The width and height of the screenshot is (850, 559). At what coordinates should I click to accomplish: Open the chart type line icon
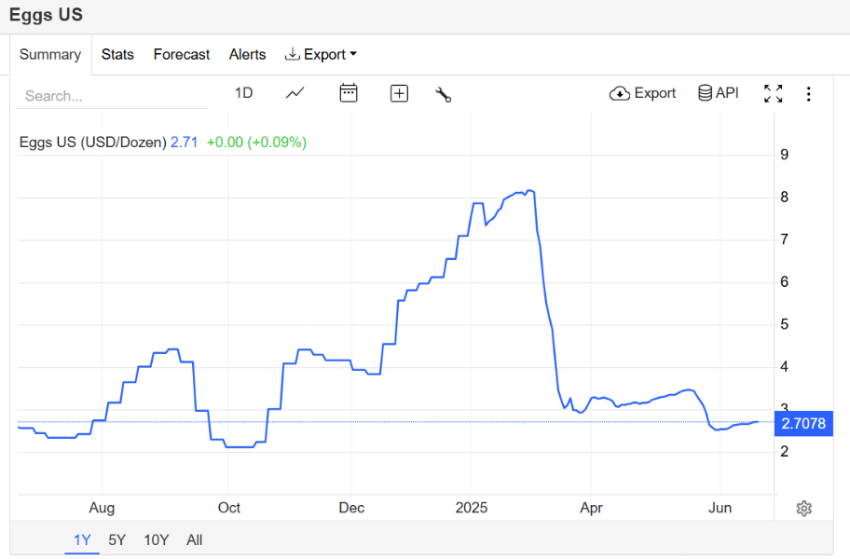pos(295,94)
